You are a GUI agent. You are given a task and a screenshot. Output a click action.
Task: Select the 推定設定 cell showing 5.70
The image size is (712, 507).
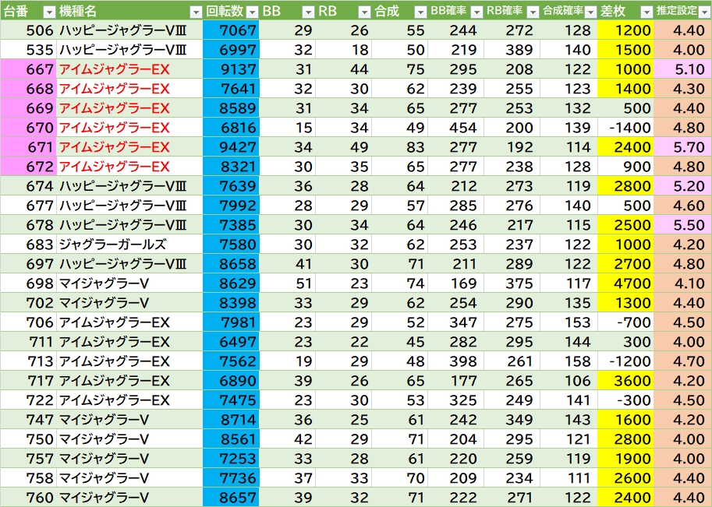click(683, 147)
